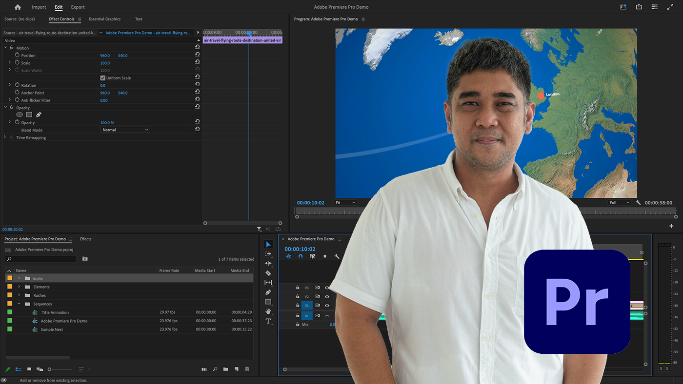The height and width of the screenshot is (384, 683).
Task: Hide track V3 output eye
Action: click(x=327, y=288)
